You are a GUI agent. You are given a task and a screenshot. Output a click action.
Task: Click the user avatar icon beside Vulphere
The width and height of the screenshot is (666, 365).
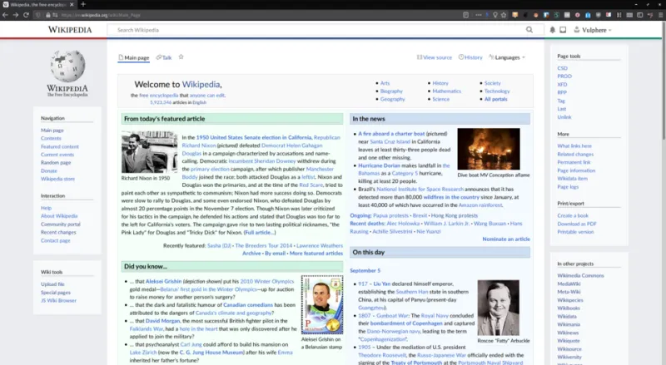(x=577, y=30)
